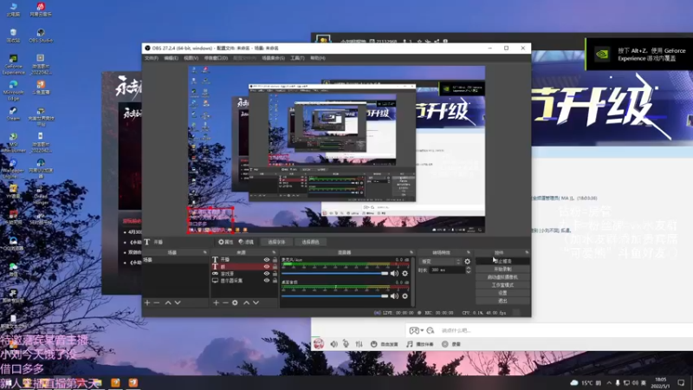Move the scene down in the Scenes panel
Image resolution: width=693 pixels, height=390 pixels.
click(x=178, y=302)
